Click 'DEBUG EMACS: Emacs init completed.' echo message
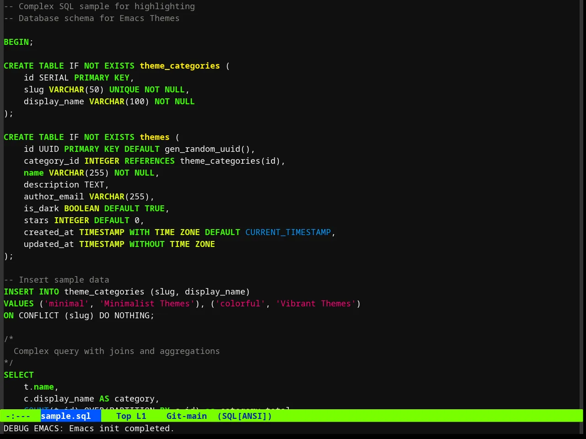The image size is (586, 439). (x=89, y=428)
